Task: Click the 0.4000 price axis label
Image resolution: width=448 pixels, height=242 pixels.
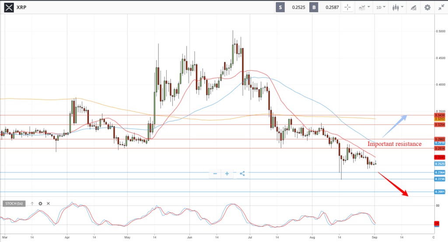Action: click(441, 84)
